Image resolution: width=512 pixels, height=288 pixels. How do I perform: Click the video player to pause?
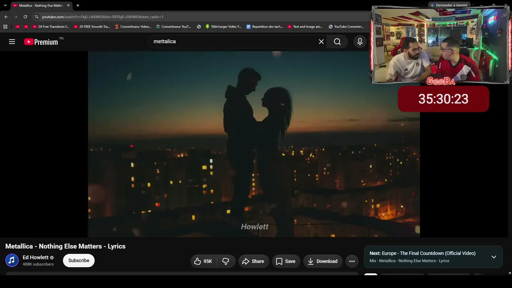254,144
